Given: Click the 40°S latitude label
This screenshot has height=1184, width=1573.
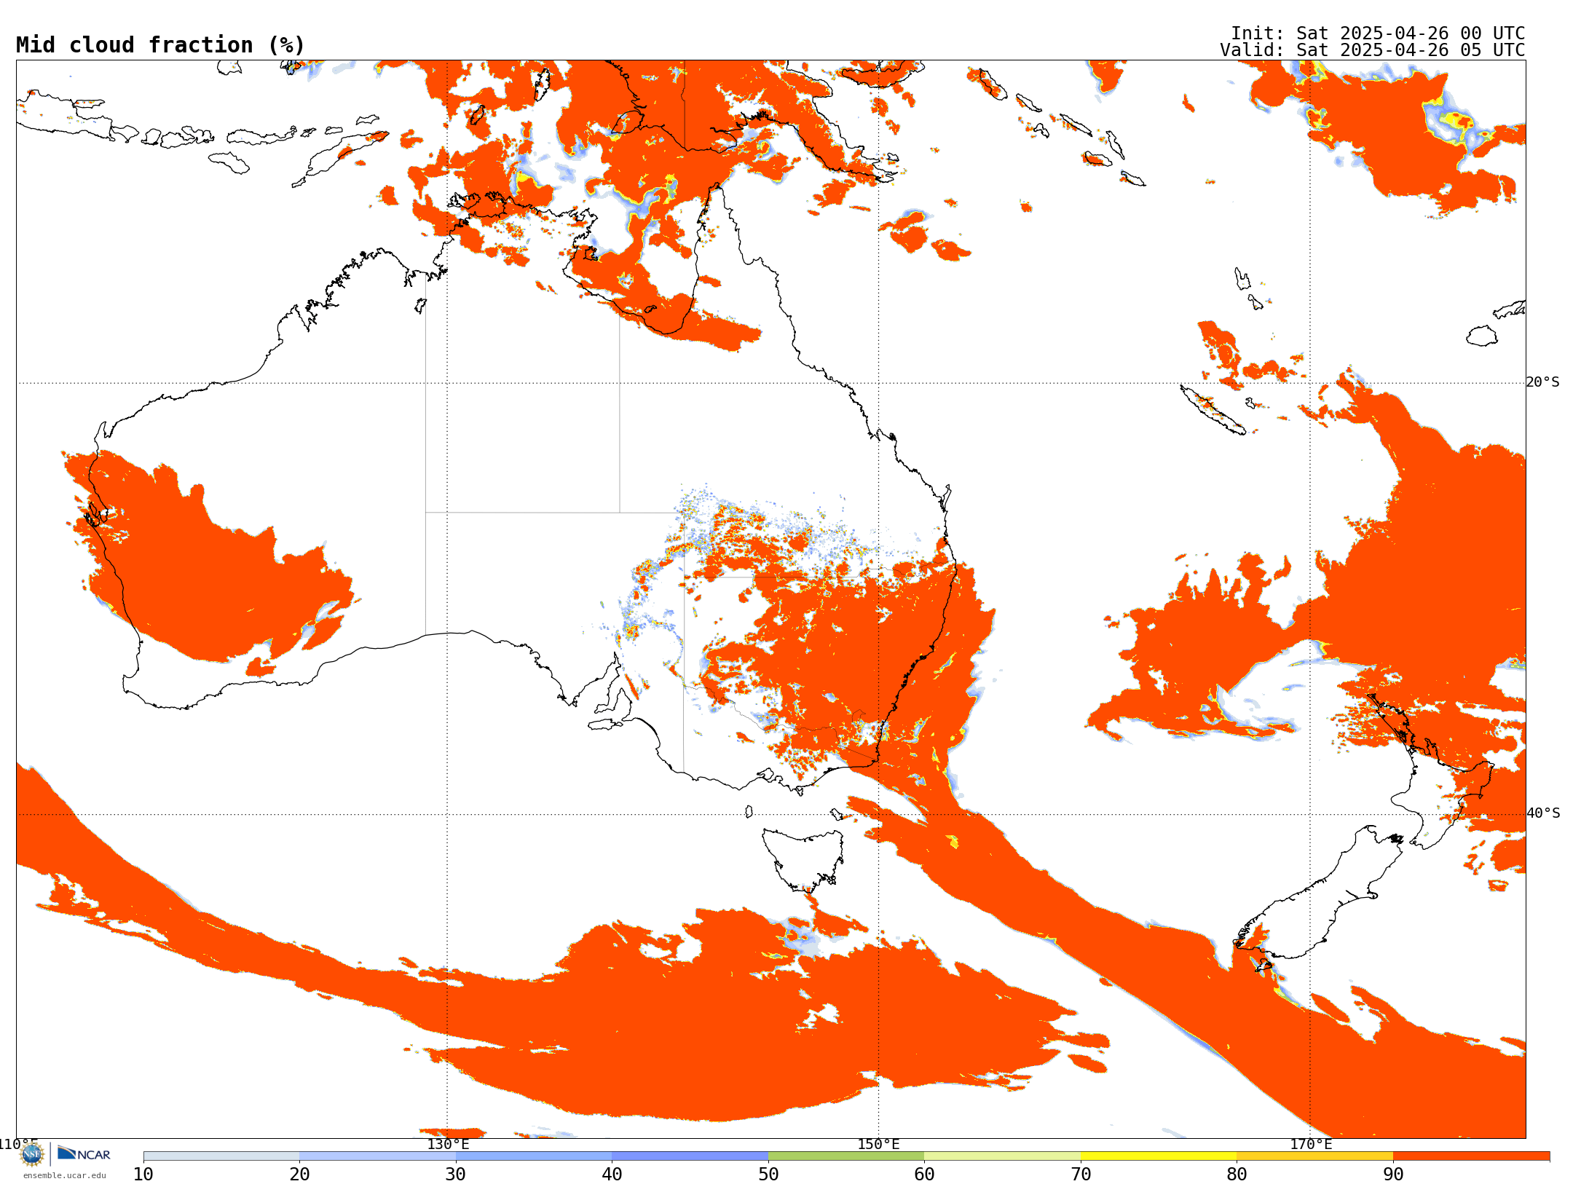Looking at the screenshot, I should point(1543,813).
